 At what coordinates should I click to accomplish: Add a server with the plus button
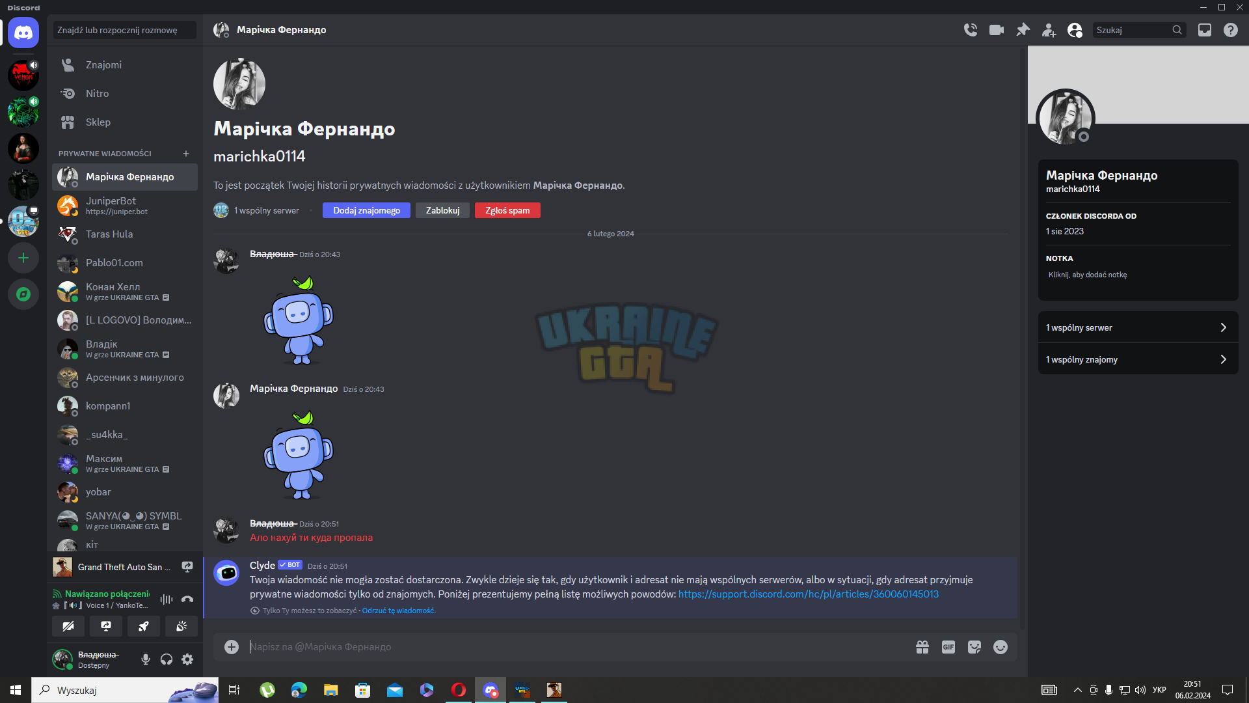coord(23,258)
